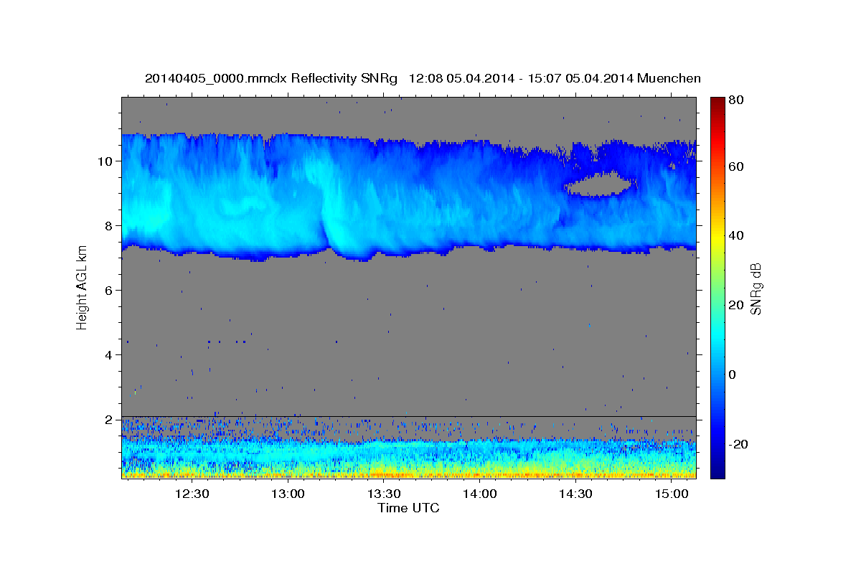The height and width of the screenshot is (574, 861).
Task: Click the dark blue bottom of the colorbar
Action: (717, 470)
